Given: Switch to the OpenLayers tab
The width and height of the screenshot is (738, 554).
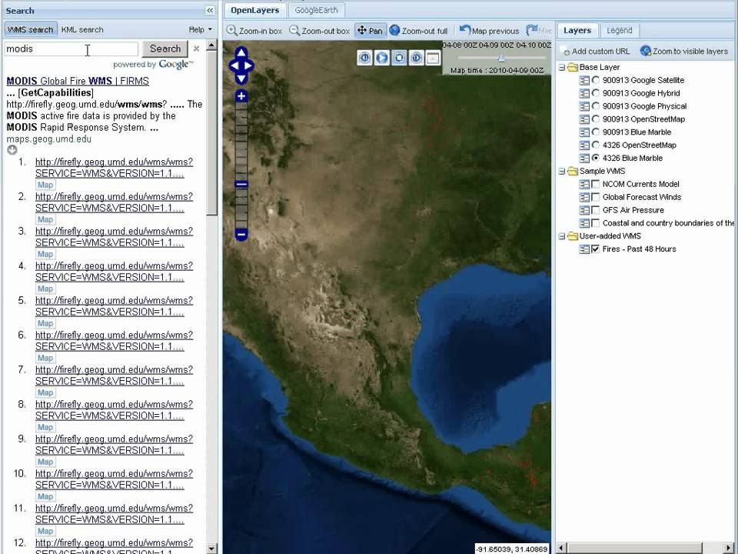Looking at the screenshot, I should coord(254,10).
